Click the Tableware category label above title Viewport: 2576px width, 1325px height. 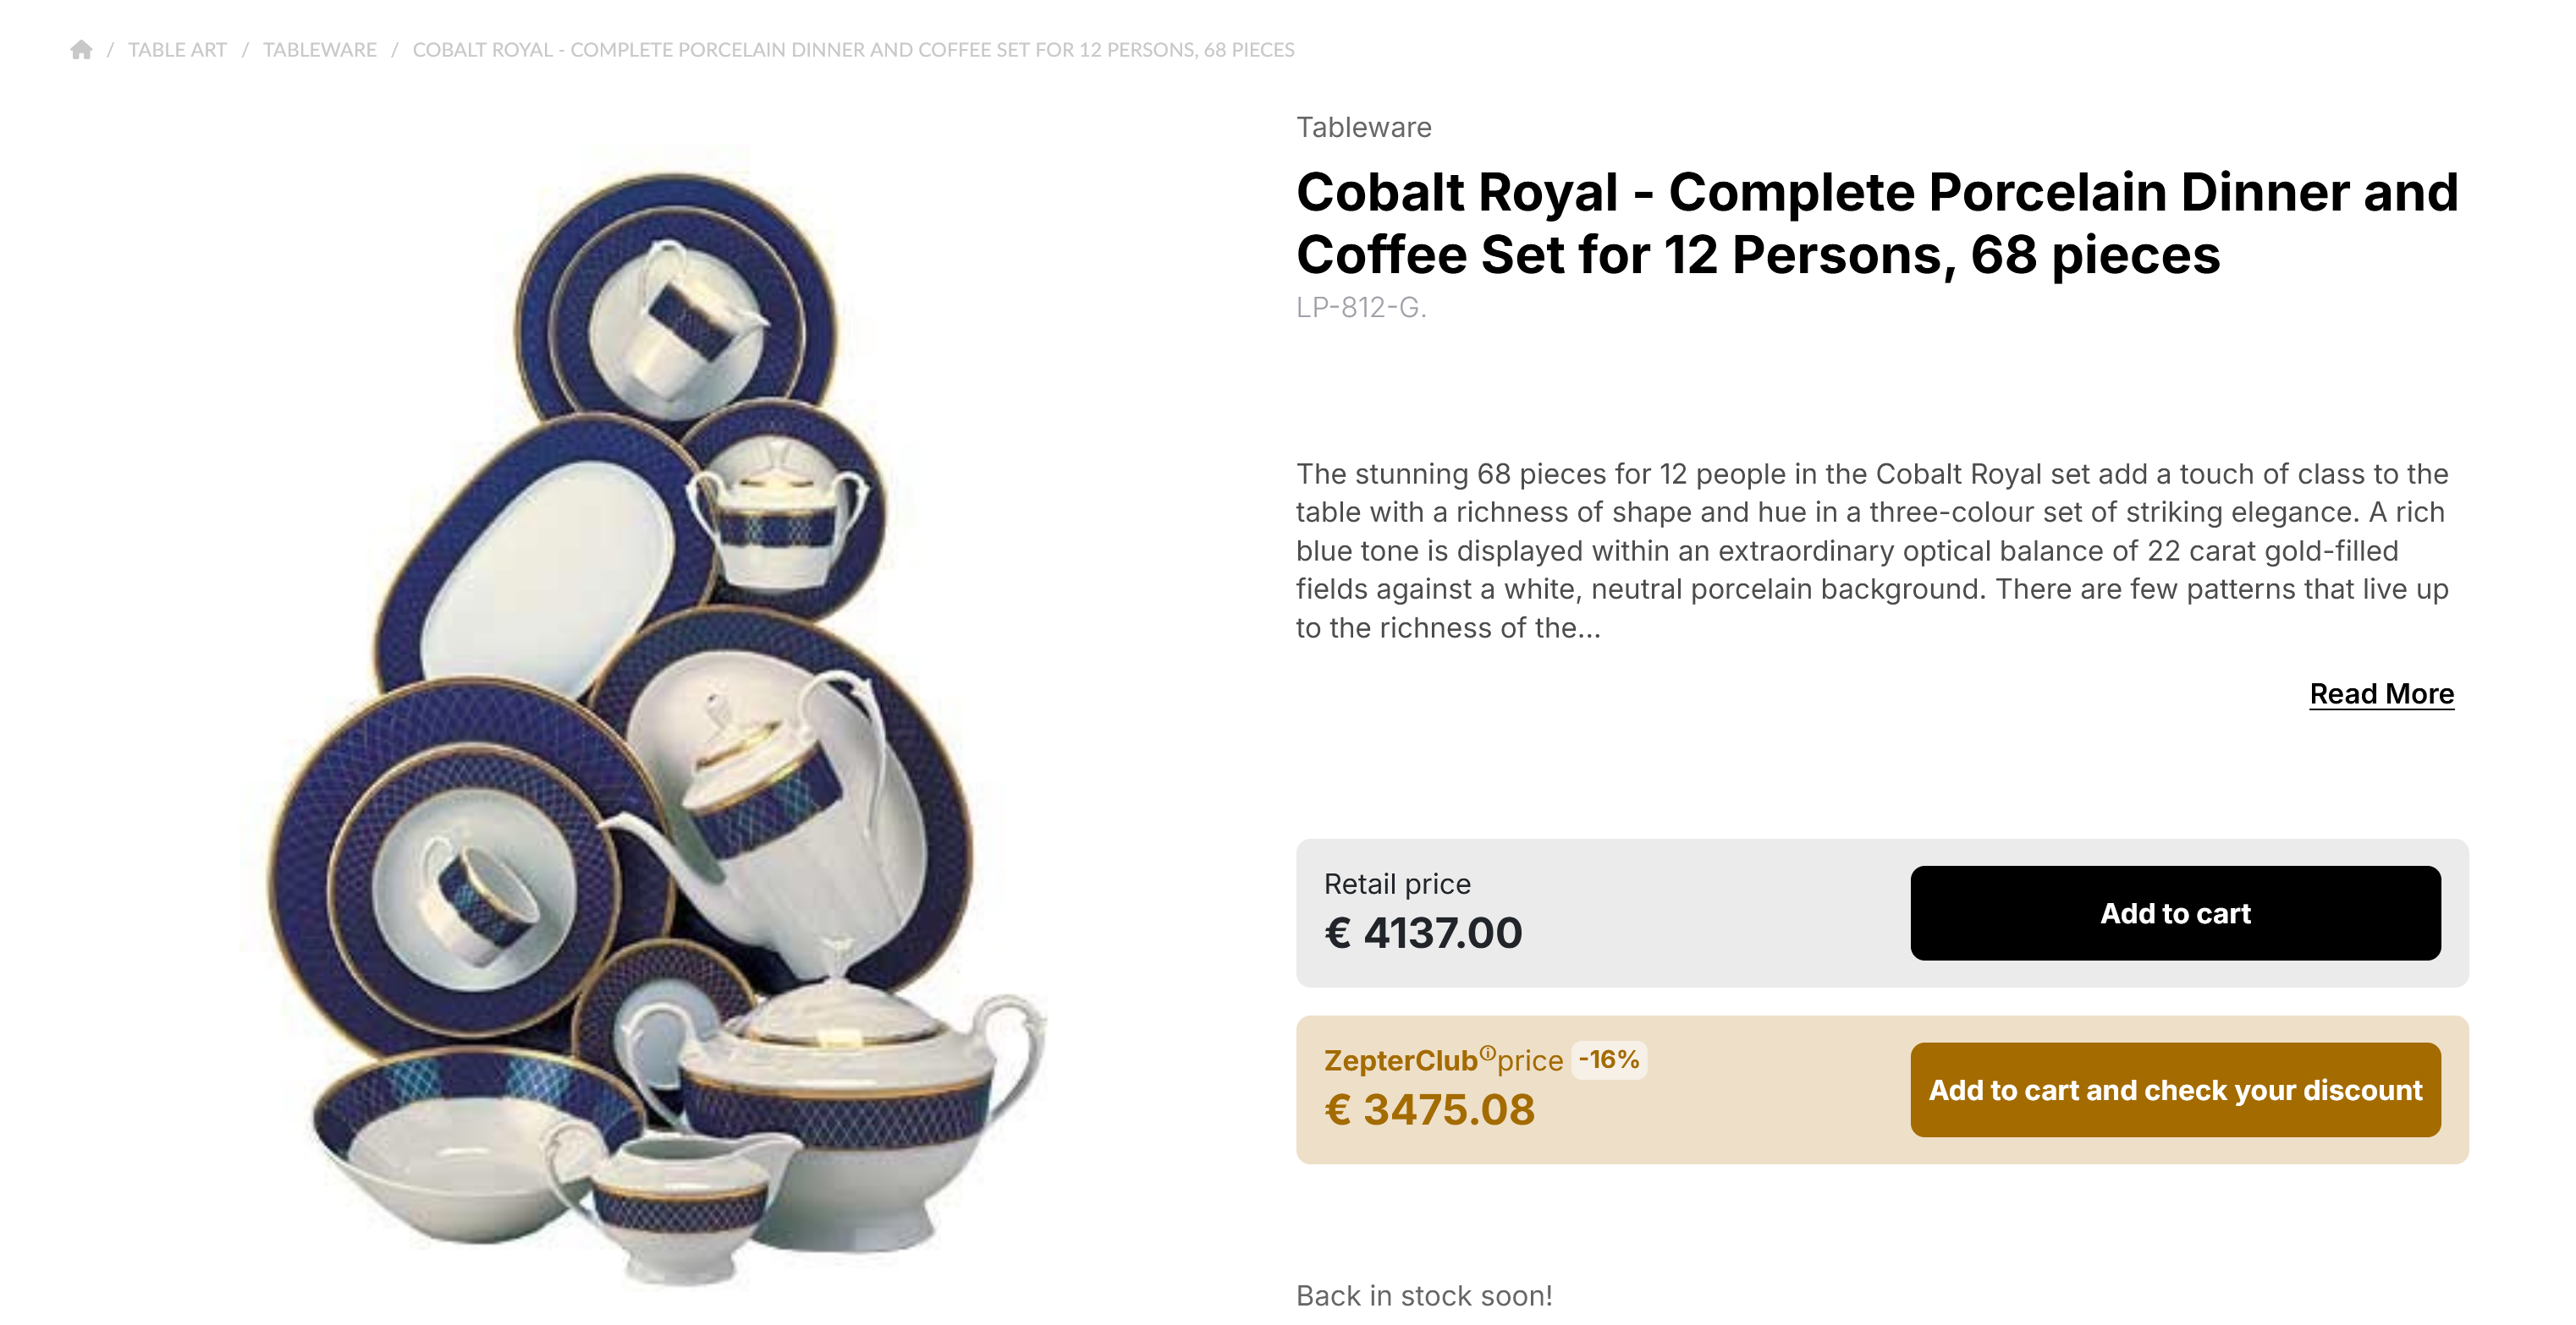(1363, 127)
